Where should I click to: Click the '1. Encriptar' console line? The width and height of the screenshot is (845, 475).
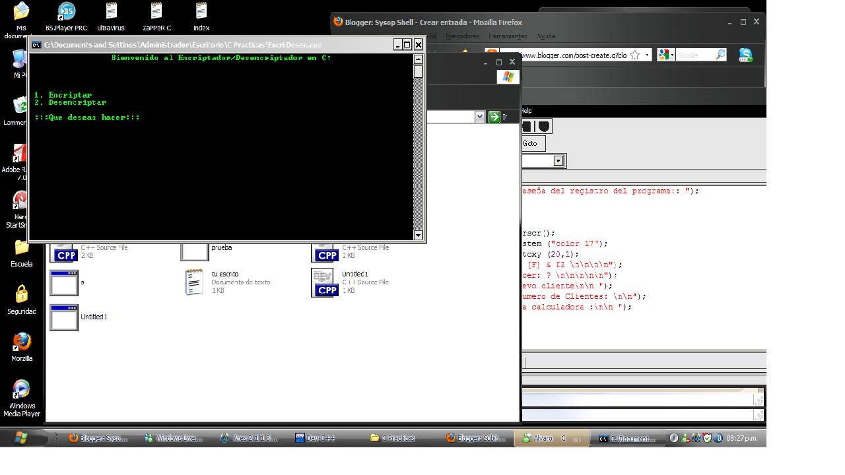click(63, 95)
